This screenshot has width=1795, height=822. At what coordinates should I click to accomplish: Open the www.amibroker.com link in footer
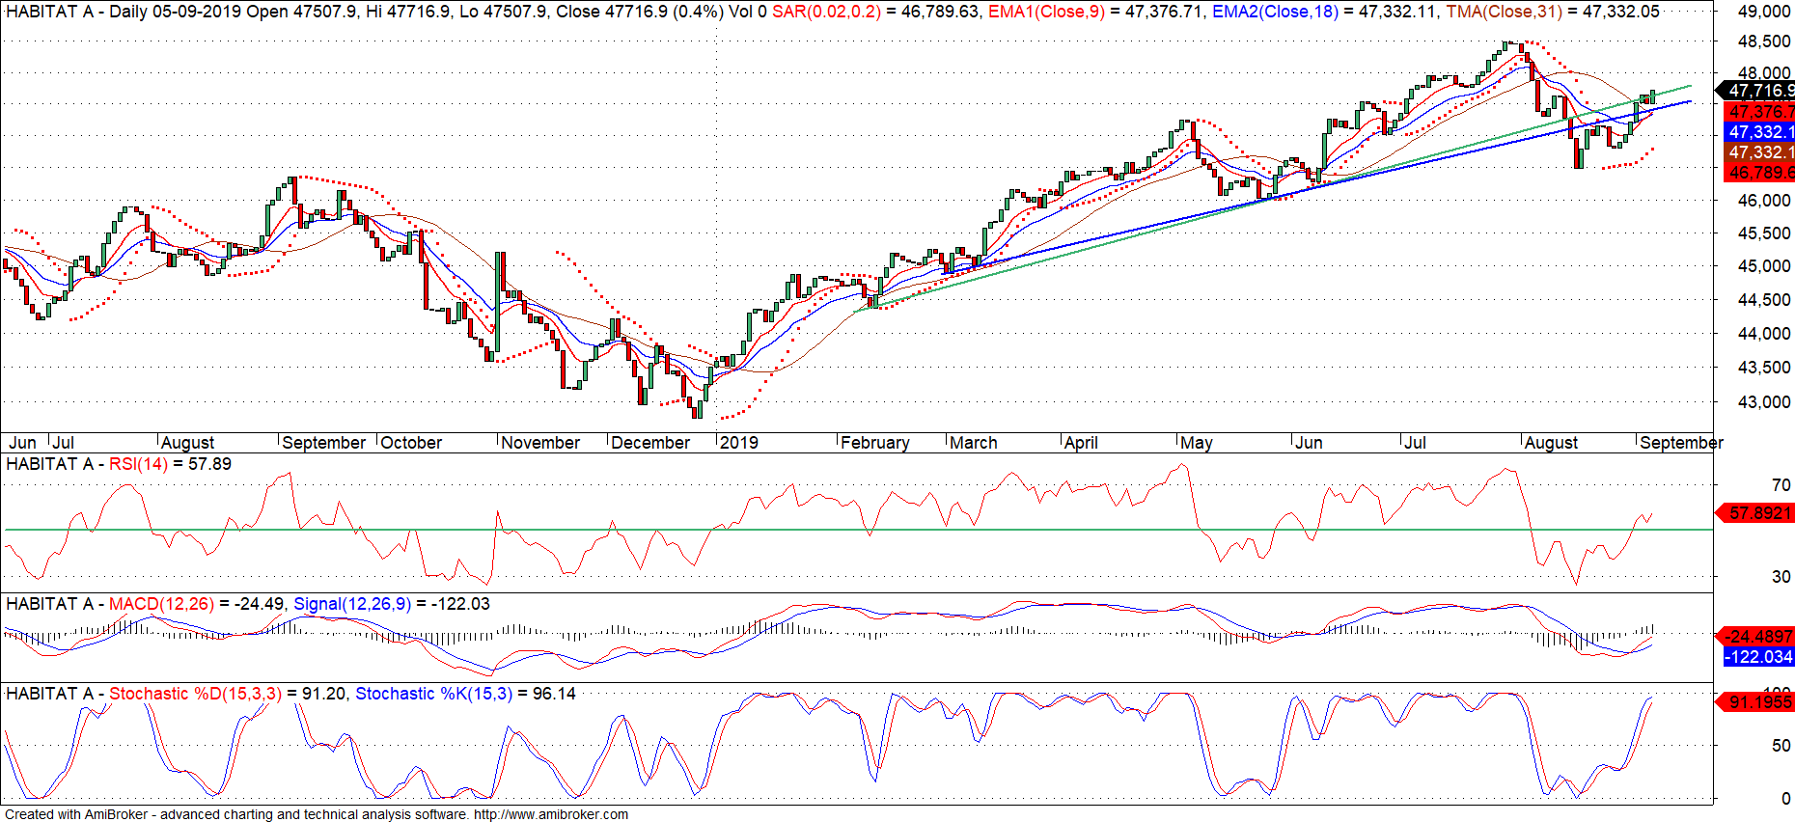coord(551,814)
